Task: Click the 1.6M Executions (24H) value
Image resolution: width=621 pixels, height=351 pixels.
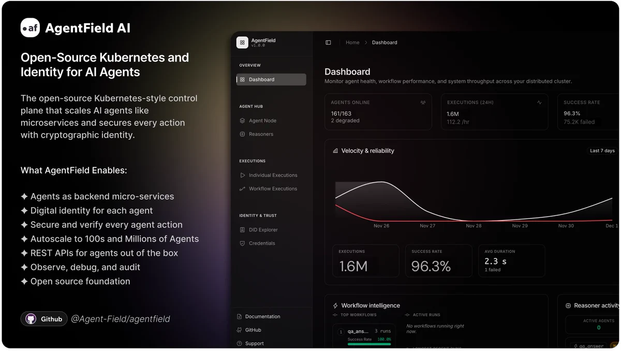Action: [x=453, y=113]
